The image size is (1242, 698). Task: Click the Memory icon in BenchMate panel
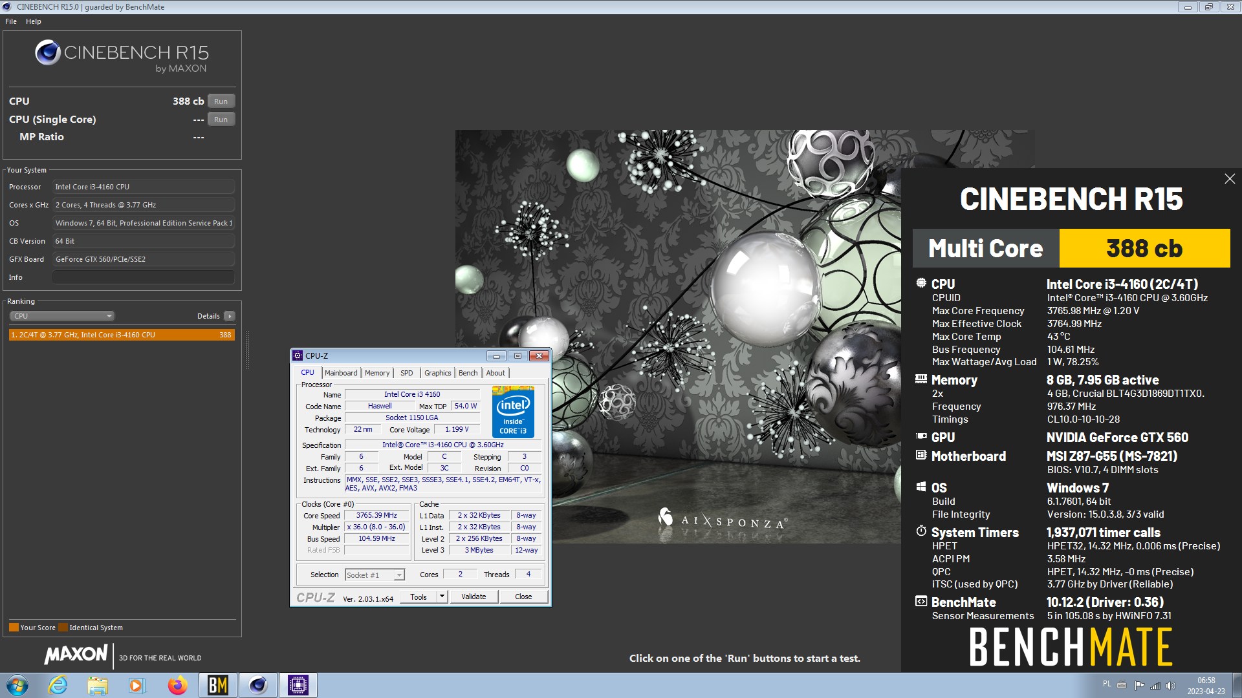coord(921,379)
